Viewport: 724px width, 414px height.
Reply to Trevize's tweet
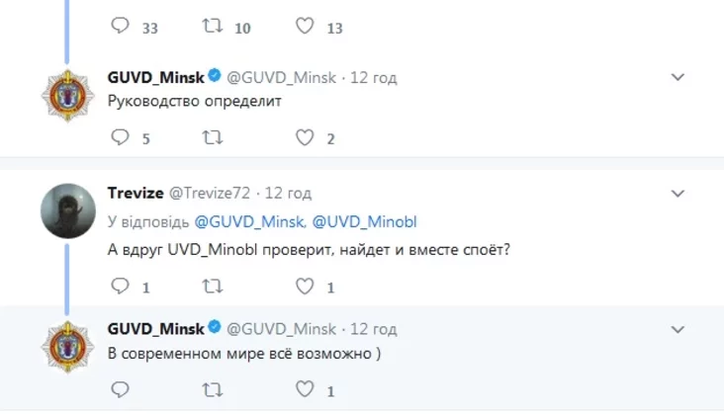point(121,287)
